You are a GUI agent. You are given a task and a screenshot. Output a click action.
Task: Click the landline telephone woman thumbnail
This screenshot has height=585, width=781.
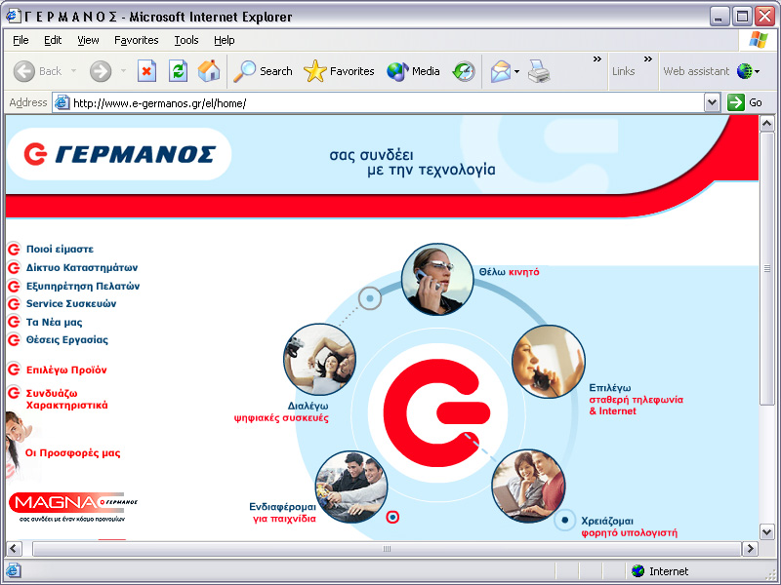point(548,361)
